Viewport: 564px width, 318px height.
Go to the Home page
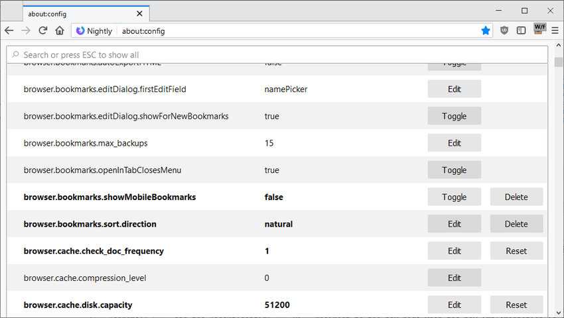tap(60, 30)
